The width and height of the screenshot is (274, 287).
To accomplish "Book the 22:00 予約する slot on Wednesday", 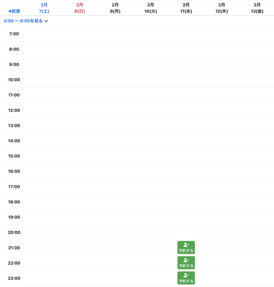I will (x=186, y=263).
